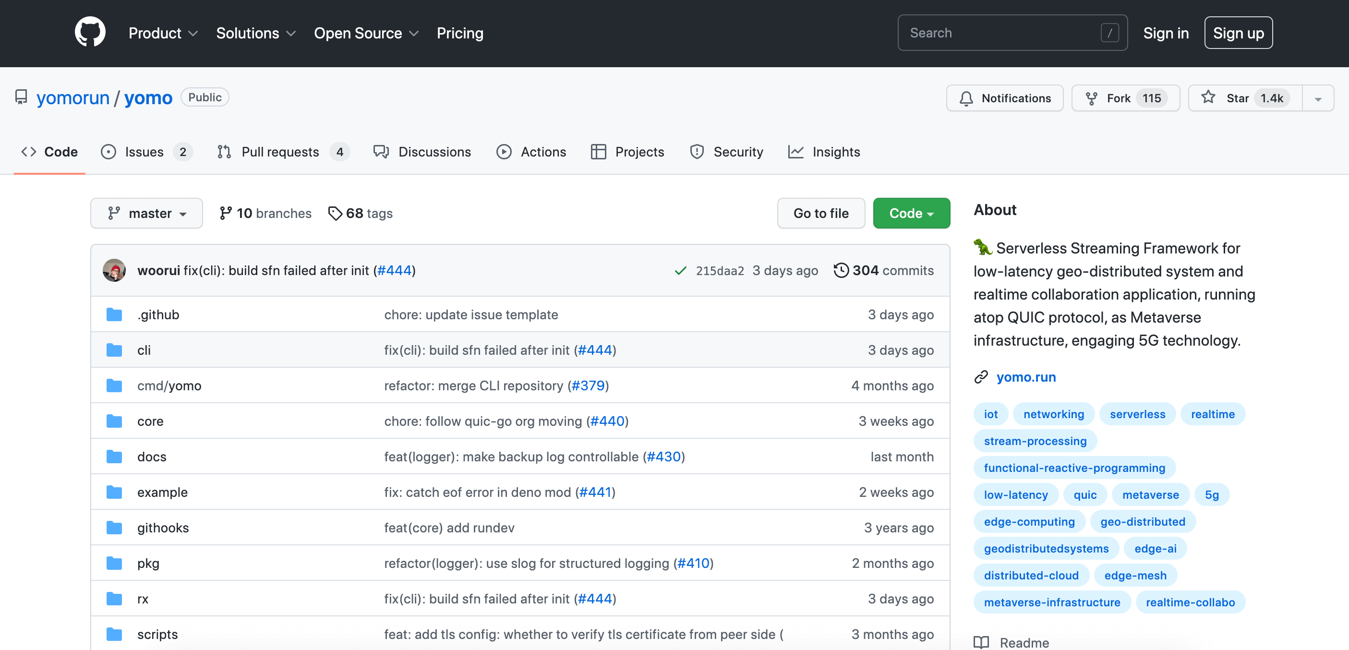Click the serverless topic tag
This screenshot has width=1349, height=650.
click(1137, 414)
